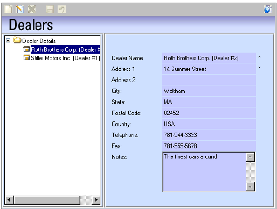The height and width of the screenshot is (209, 277).
Task: Click the State field showing MA
Action: click(x=209, y=102)
